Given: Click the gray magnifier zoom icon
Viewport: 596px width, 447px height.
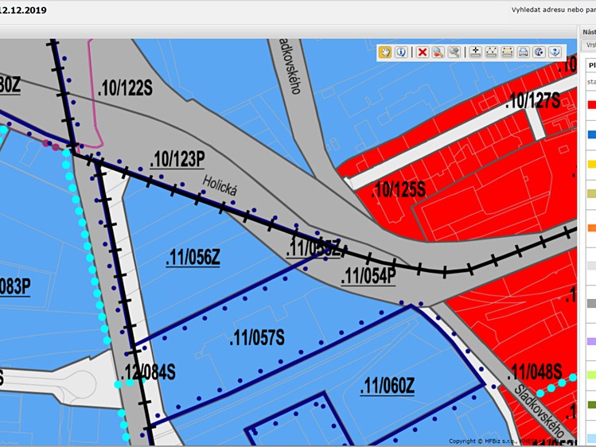Looking at the screenshot, I should tap(454, 52).
